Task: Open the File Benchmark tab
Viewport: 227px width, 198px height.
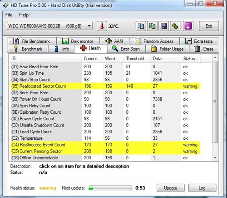Action: click(x=32, y=41)
